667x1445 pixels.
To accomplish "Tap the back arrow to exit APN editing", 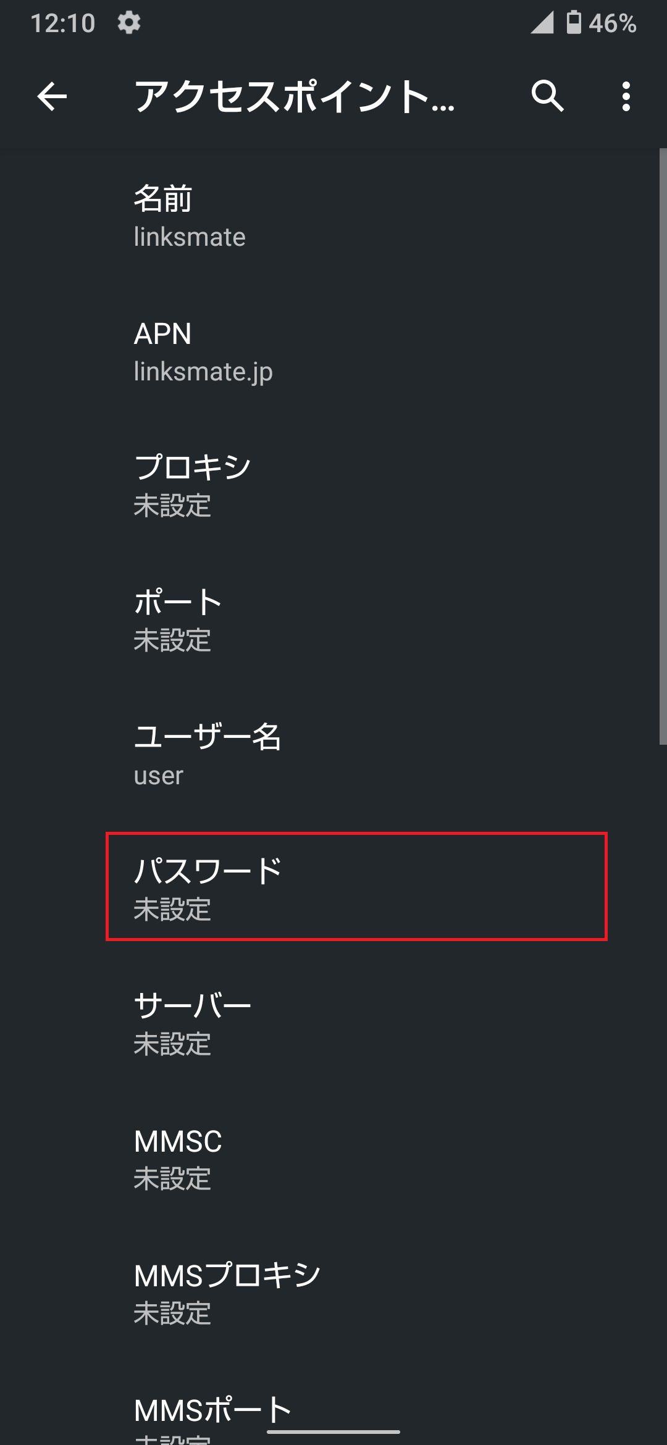I will pos(51,97).
